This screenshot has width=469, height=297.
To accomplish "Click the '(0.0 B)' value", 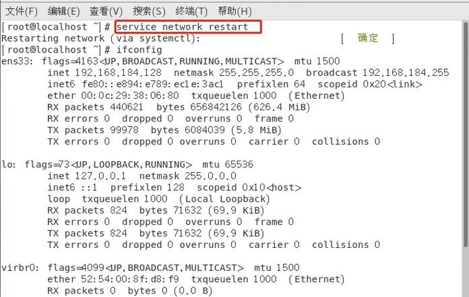I will (x=193, y=291).
